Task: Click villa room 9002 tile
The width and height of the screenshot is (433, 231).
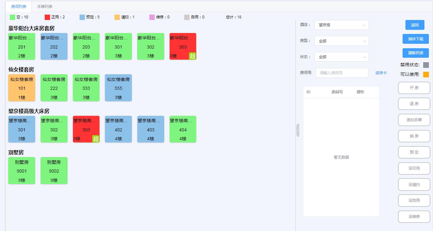Action: pyautogui.click(x=54, y=170)
